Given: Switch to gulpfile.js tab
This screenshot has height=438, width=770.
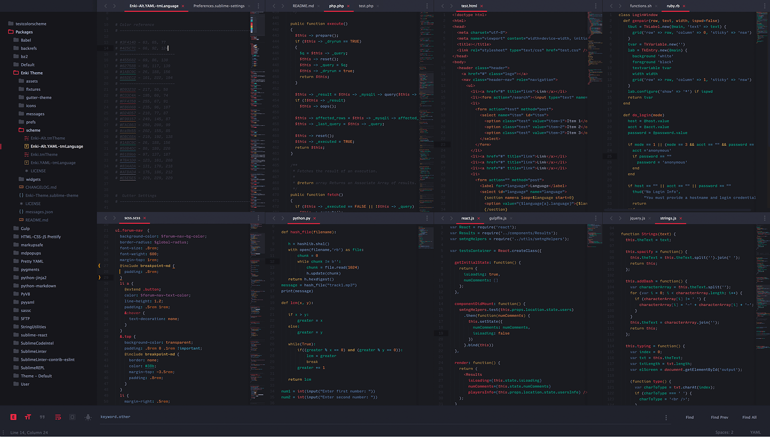Looking at the screenshot, I should click(x=498, y=218).
